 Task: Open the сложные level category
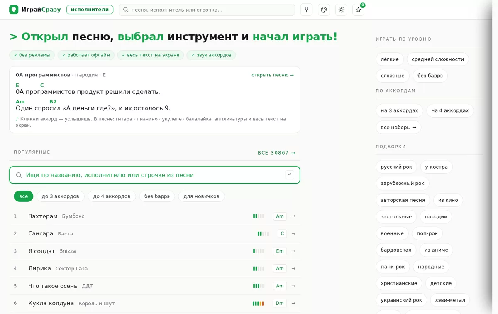point(393,76)
